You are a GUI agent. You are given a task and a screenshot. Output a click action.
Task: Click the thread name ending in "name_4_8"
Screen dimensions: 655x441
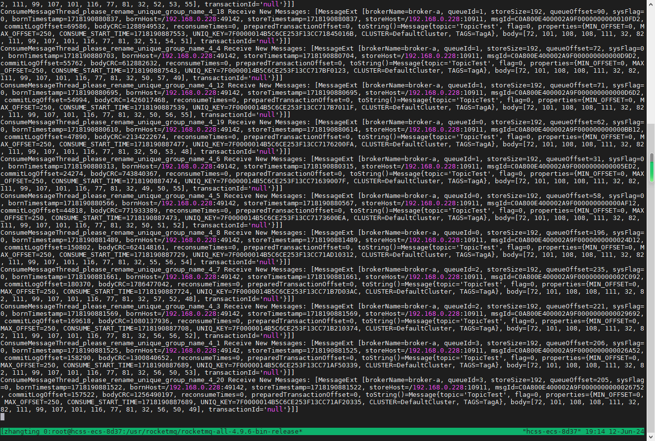pos(110,233)
